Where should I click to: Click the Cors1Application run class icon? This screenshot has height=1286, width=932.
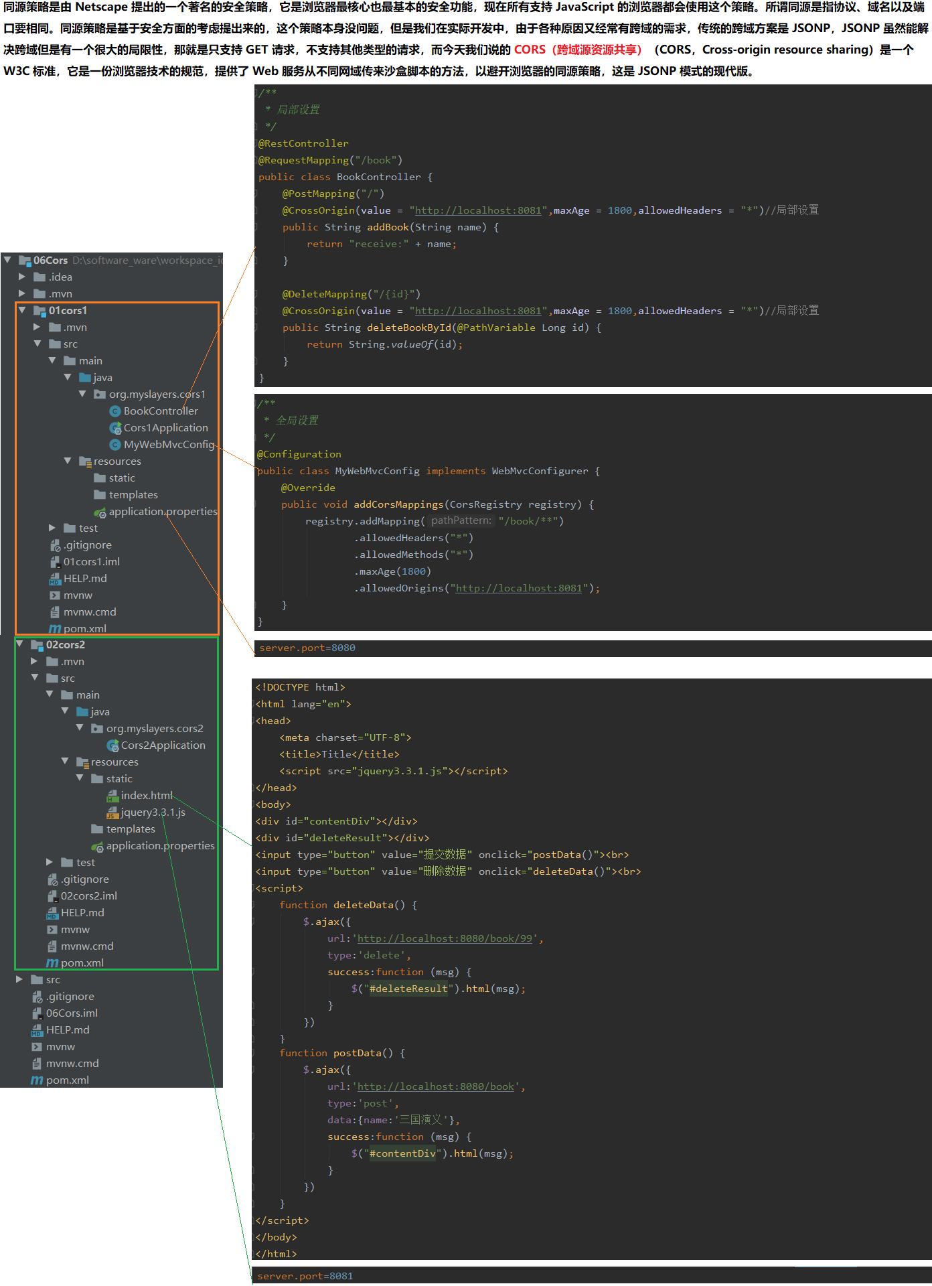[115, 428]
